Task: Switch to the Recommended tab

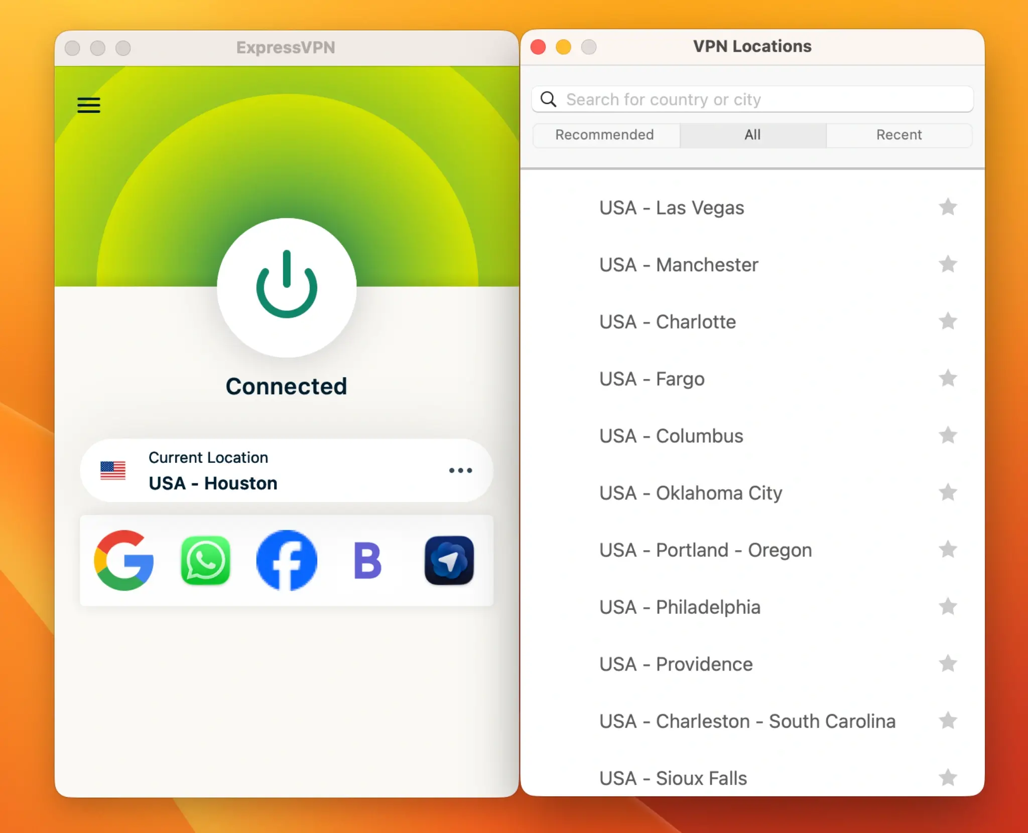Action: click(x=604, y=135)
